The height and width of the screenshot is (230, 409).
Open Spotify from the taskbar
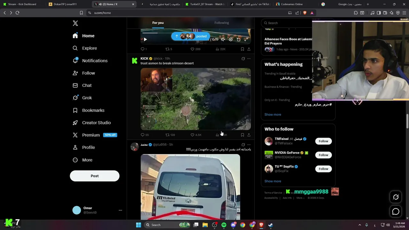tap(224, 225)
